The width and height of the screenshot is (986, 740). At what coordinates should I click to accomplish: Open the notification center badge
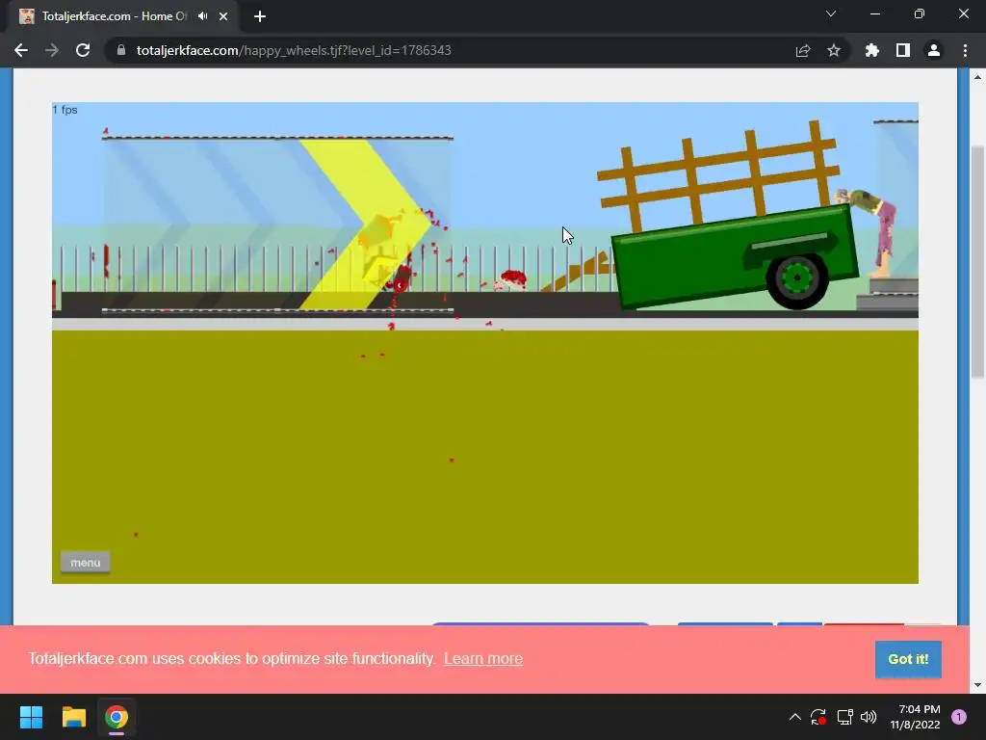tap(959, 717)
